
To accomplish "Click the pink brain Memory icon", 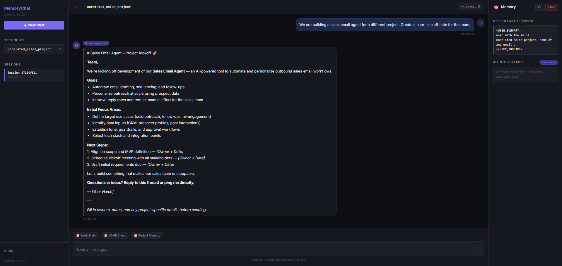I will pos(496,7).
